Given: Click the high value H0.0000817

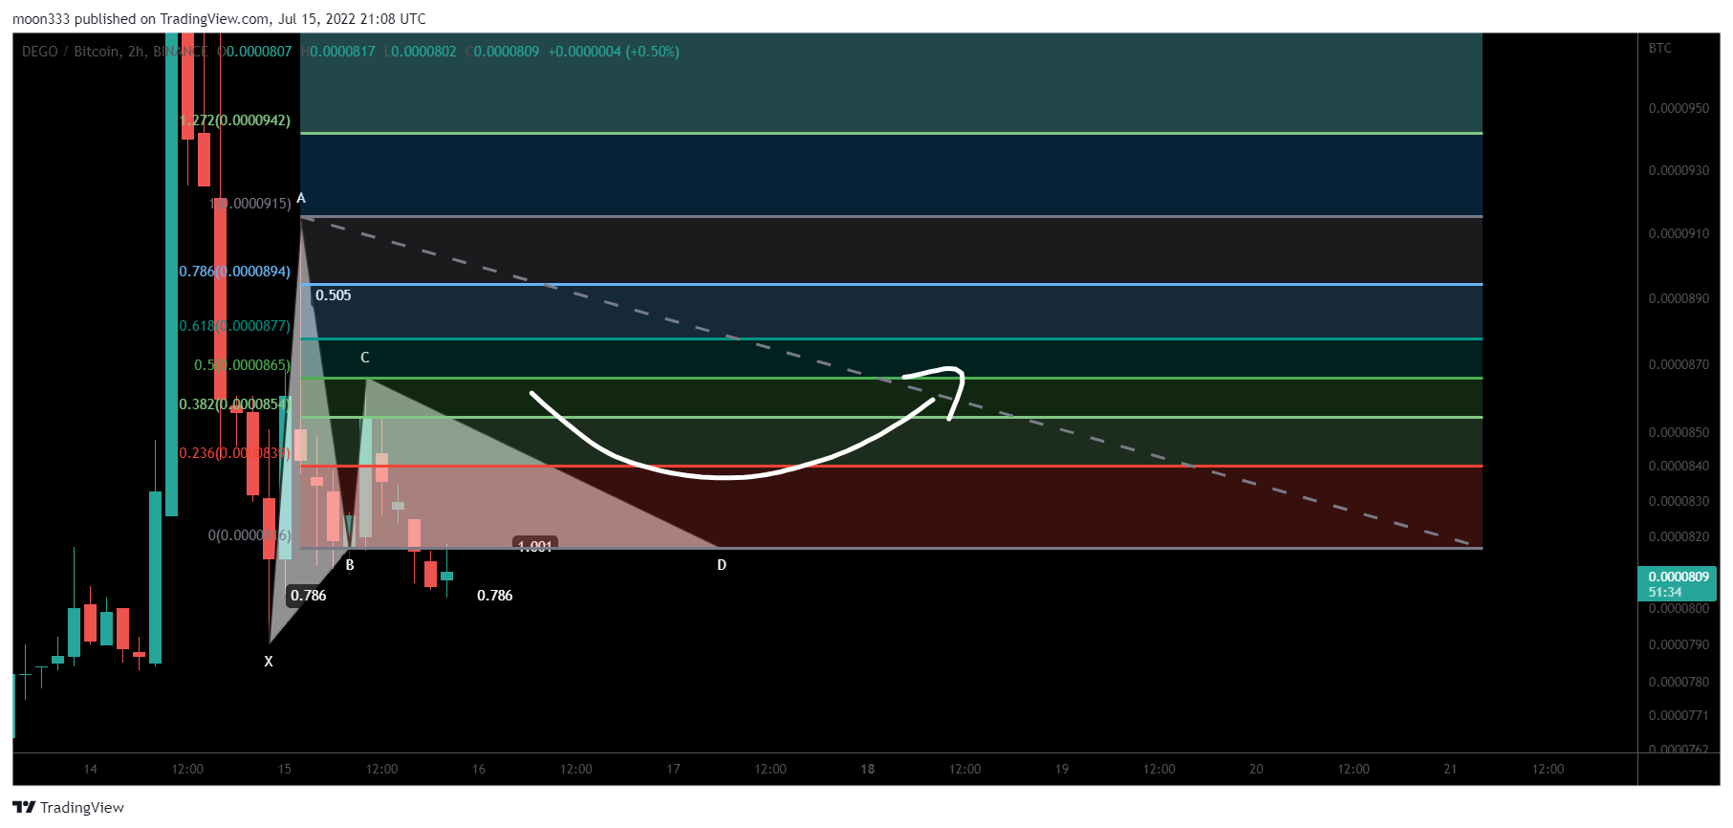Looking at the screenshot, I should 338,52.
